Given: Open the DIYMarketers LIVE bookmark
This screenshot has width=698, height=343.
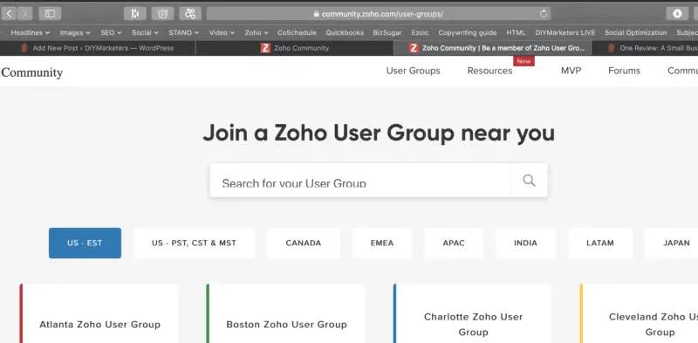Looking at the screenshot, I should (565, 32).
